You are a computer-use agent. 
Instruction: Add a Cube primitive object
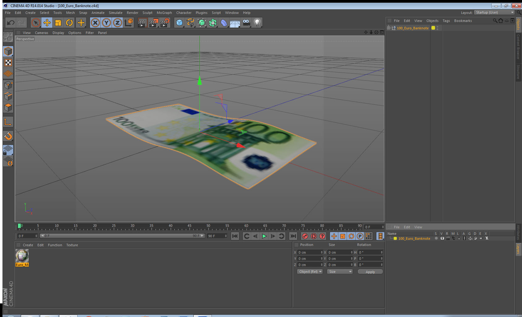(x=179, y=23)
